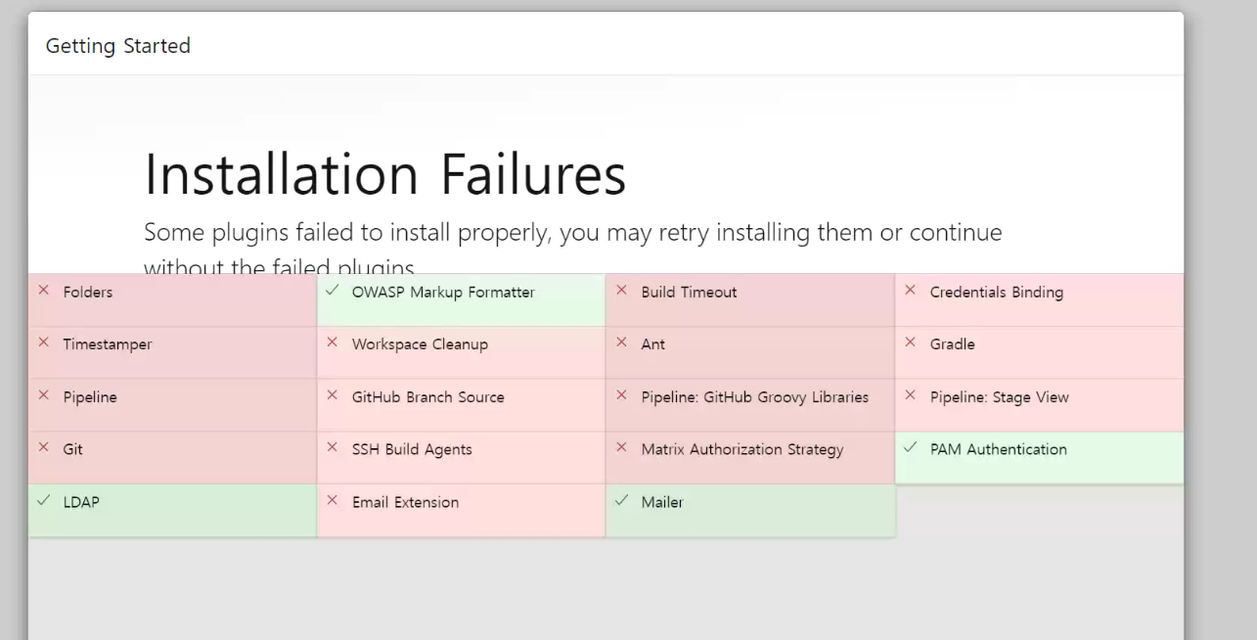Click the checkmark icon beside PAM Authentication
Image resolution: width=1257 pixels, height=640 pixels.
(910, 447)
